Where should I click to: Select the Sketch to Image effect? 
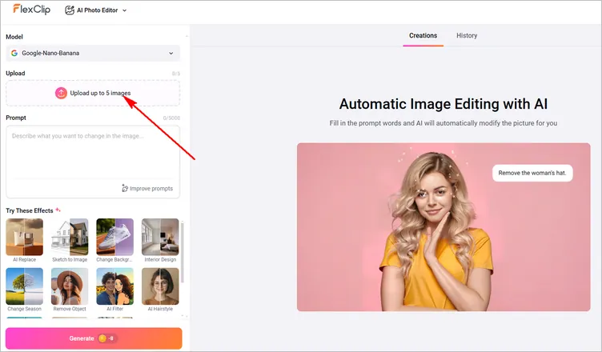click(x=70, y=237)
